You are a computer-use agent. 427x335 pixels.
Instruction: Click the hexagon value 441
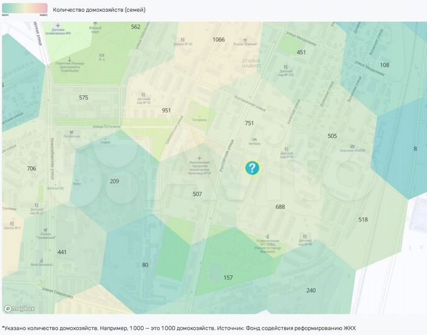[62, 252]
